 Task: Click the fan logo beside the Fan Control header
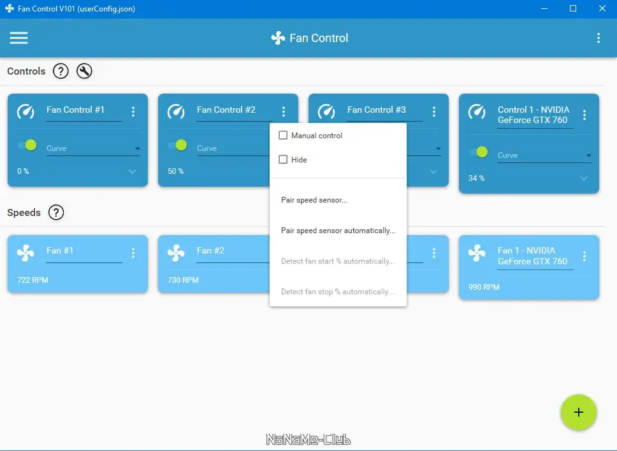(278, 38)
